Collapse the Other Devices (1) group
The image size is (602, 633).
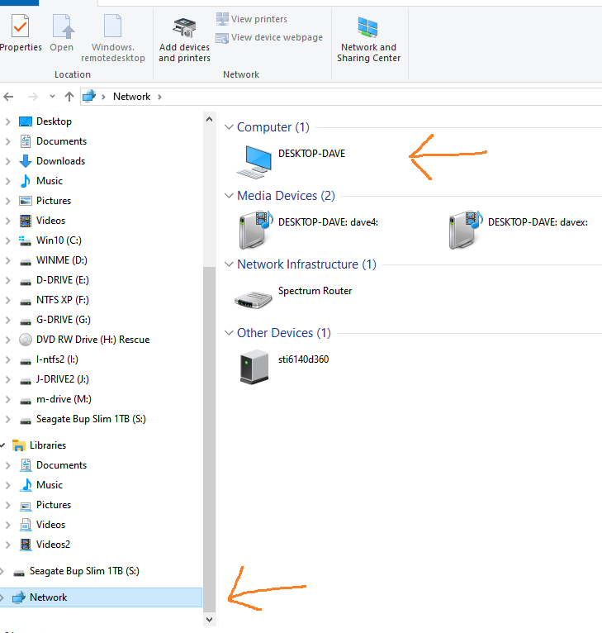(229, 333)
